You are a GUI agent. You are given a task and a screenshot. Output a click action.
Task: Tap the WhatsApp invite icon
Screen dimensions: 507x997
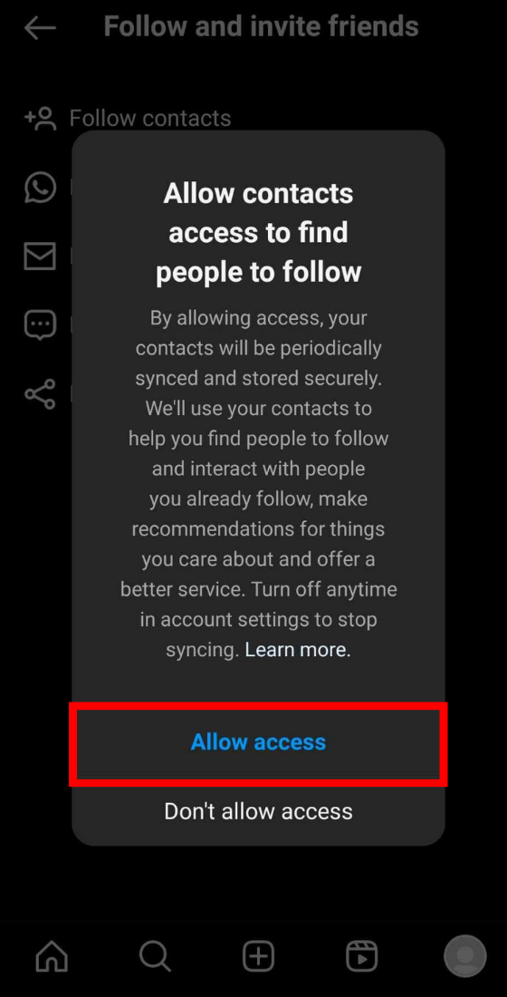point(40,188)
